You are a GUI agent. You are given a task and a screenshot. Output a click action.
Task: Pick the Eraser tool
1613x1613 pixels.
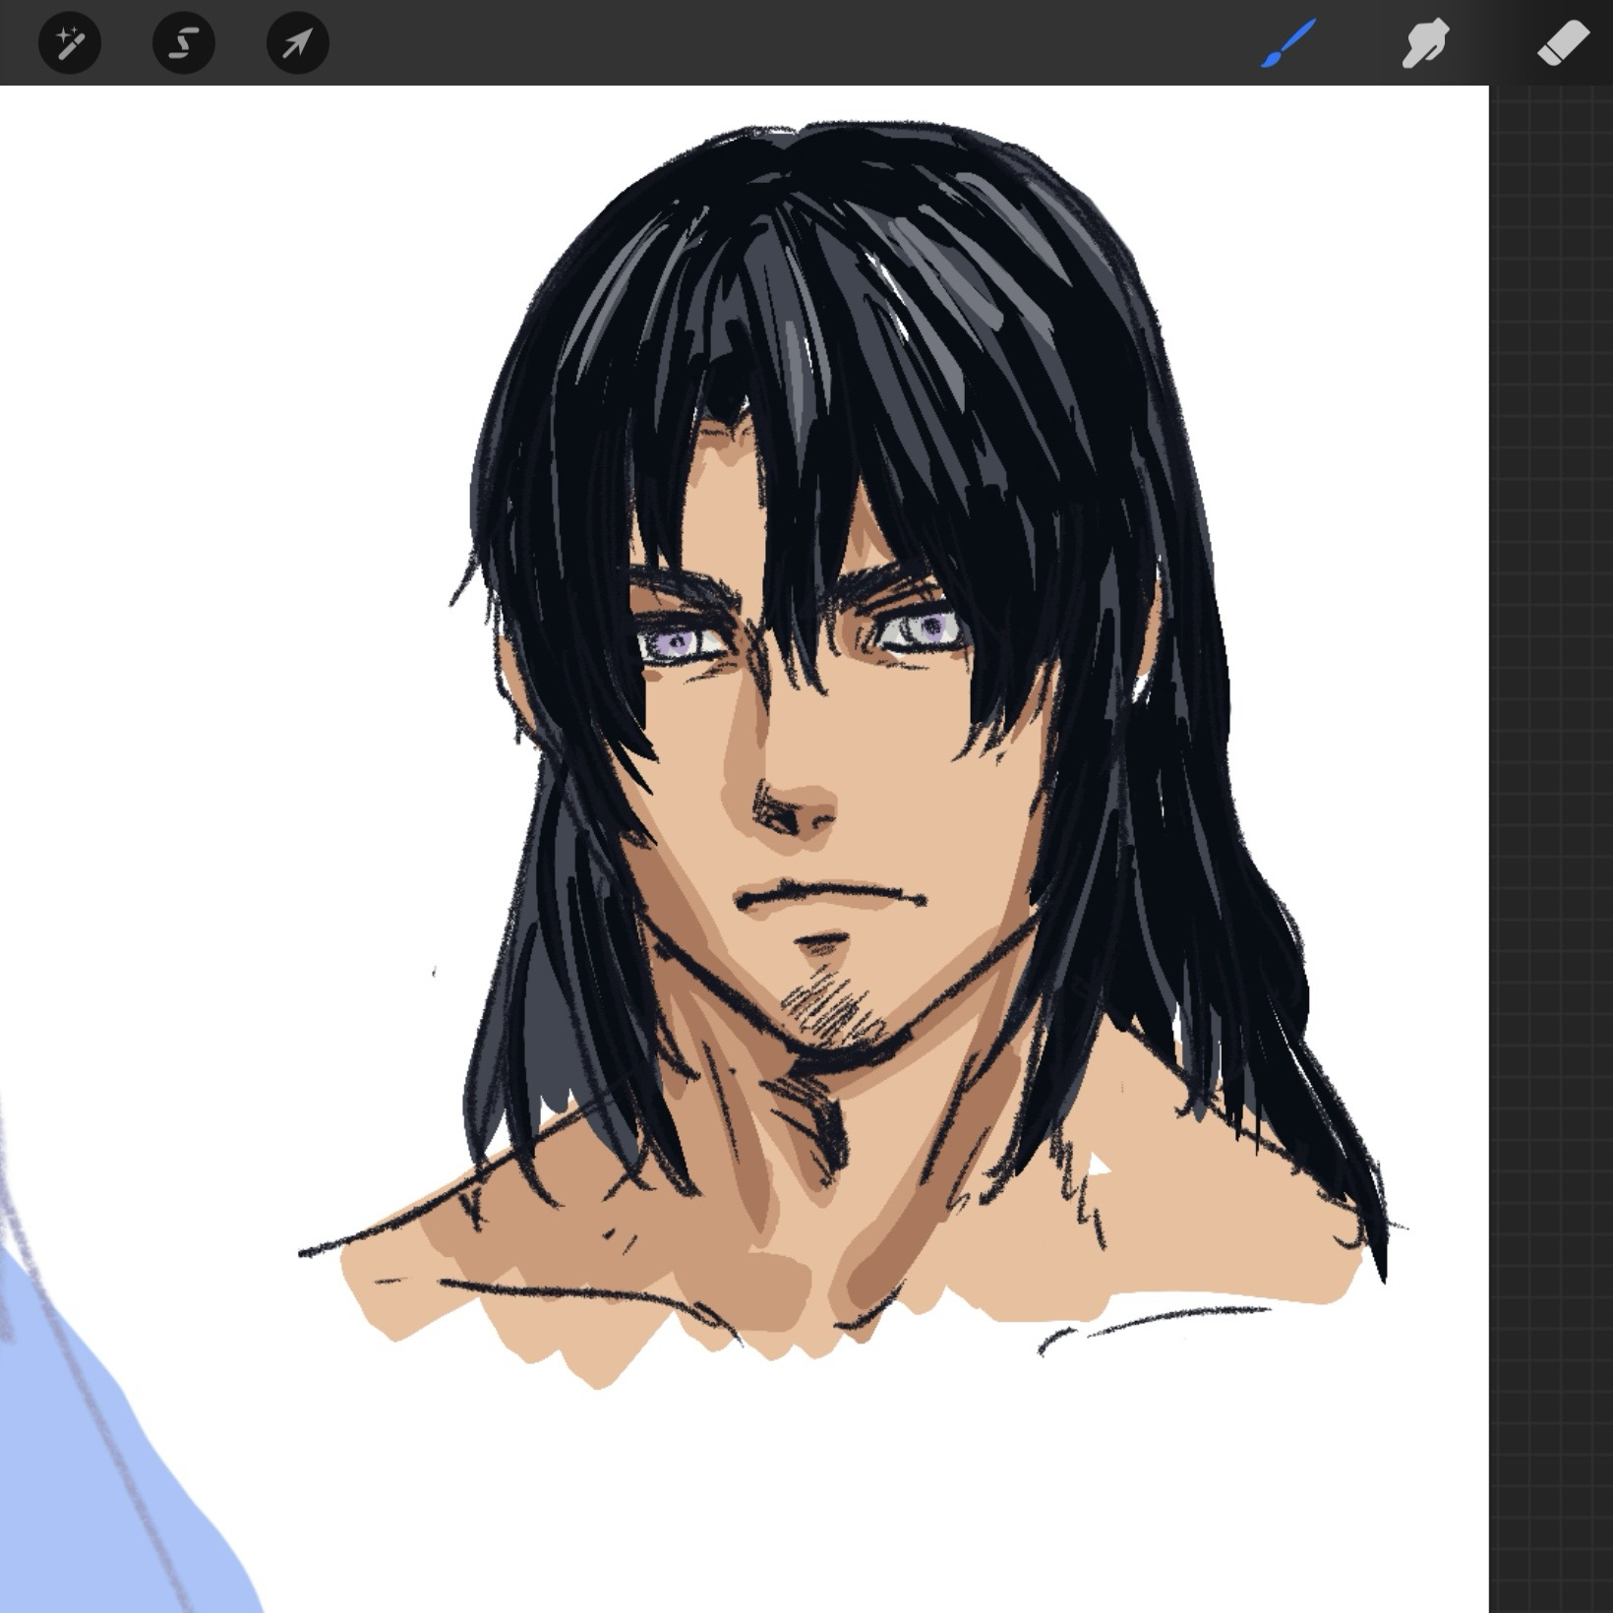[x=1562, y=44]
